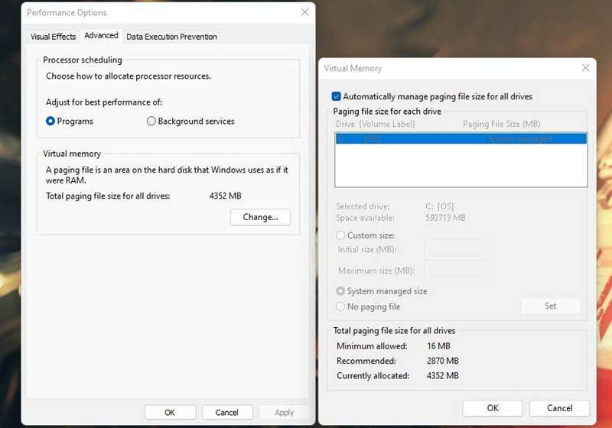612x428 pixels.
Task: Confirm Virtual Memory with OK
Action: tap(493, 408)
